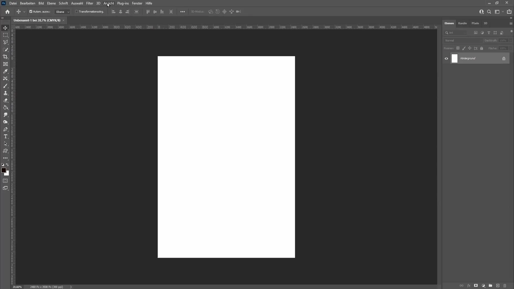This screenshot has height=289, width=514.
Task: Select the Text tool
Action: pyautogui.click(x=5, y=136)
